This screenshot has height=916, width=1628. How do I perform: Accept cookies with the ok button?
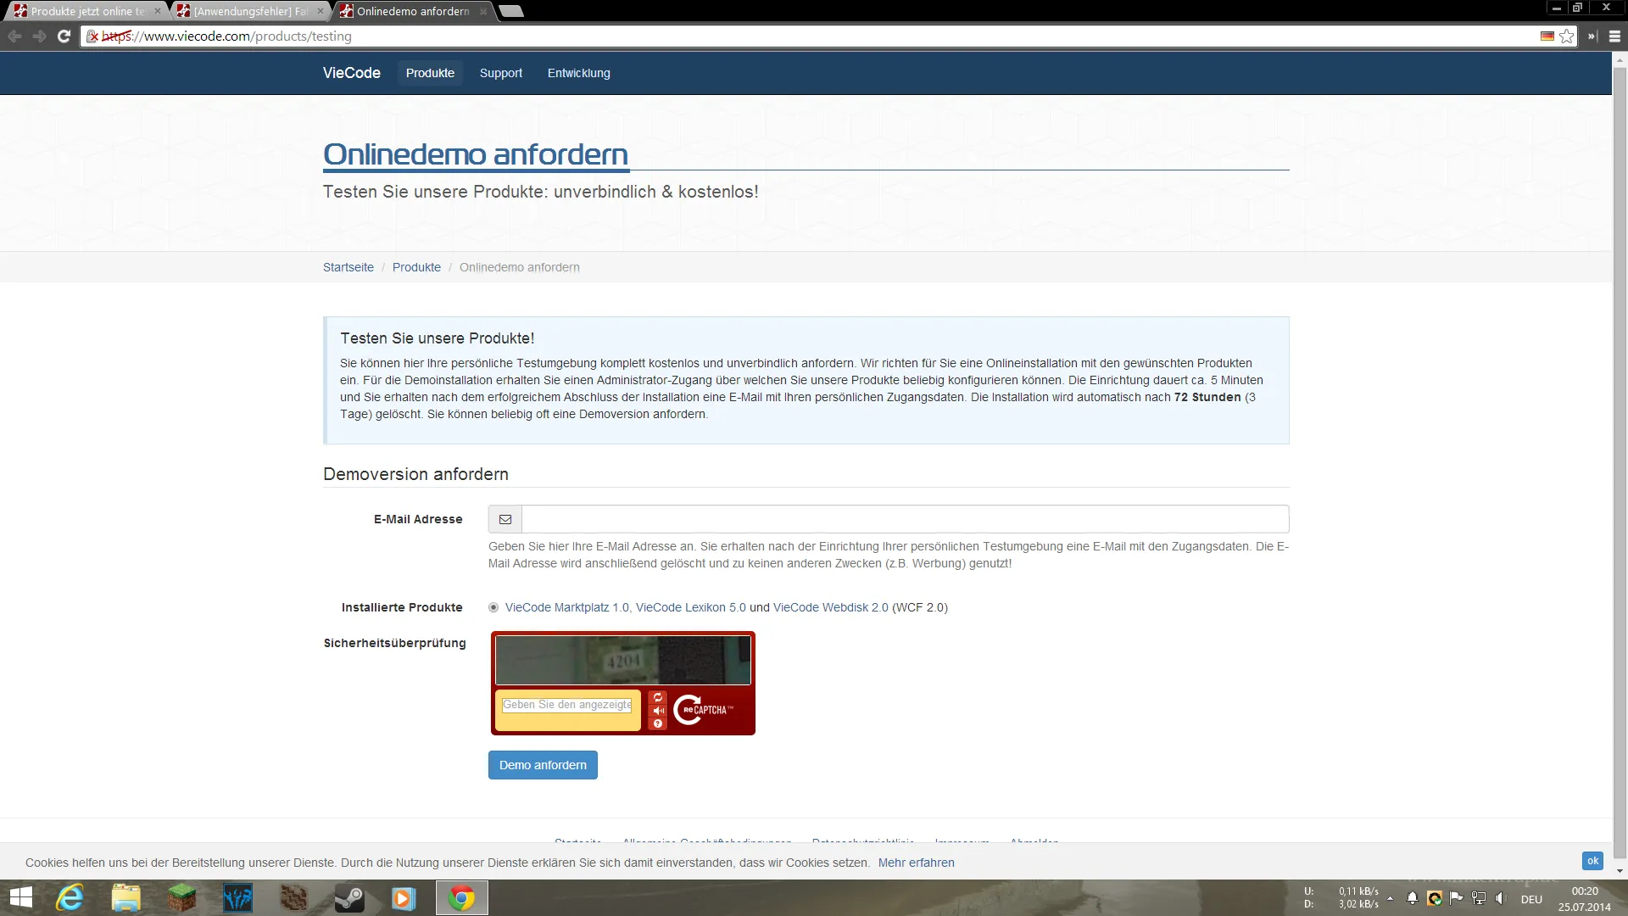click(x=1592, y=861)
